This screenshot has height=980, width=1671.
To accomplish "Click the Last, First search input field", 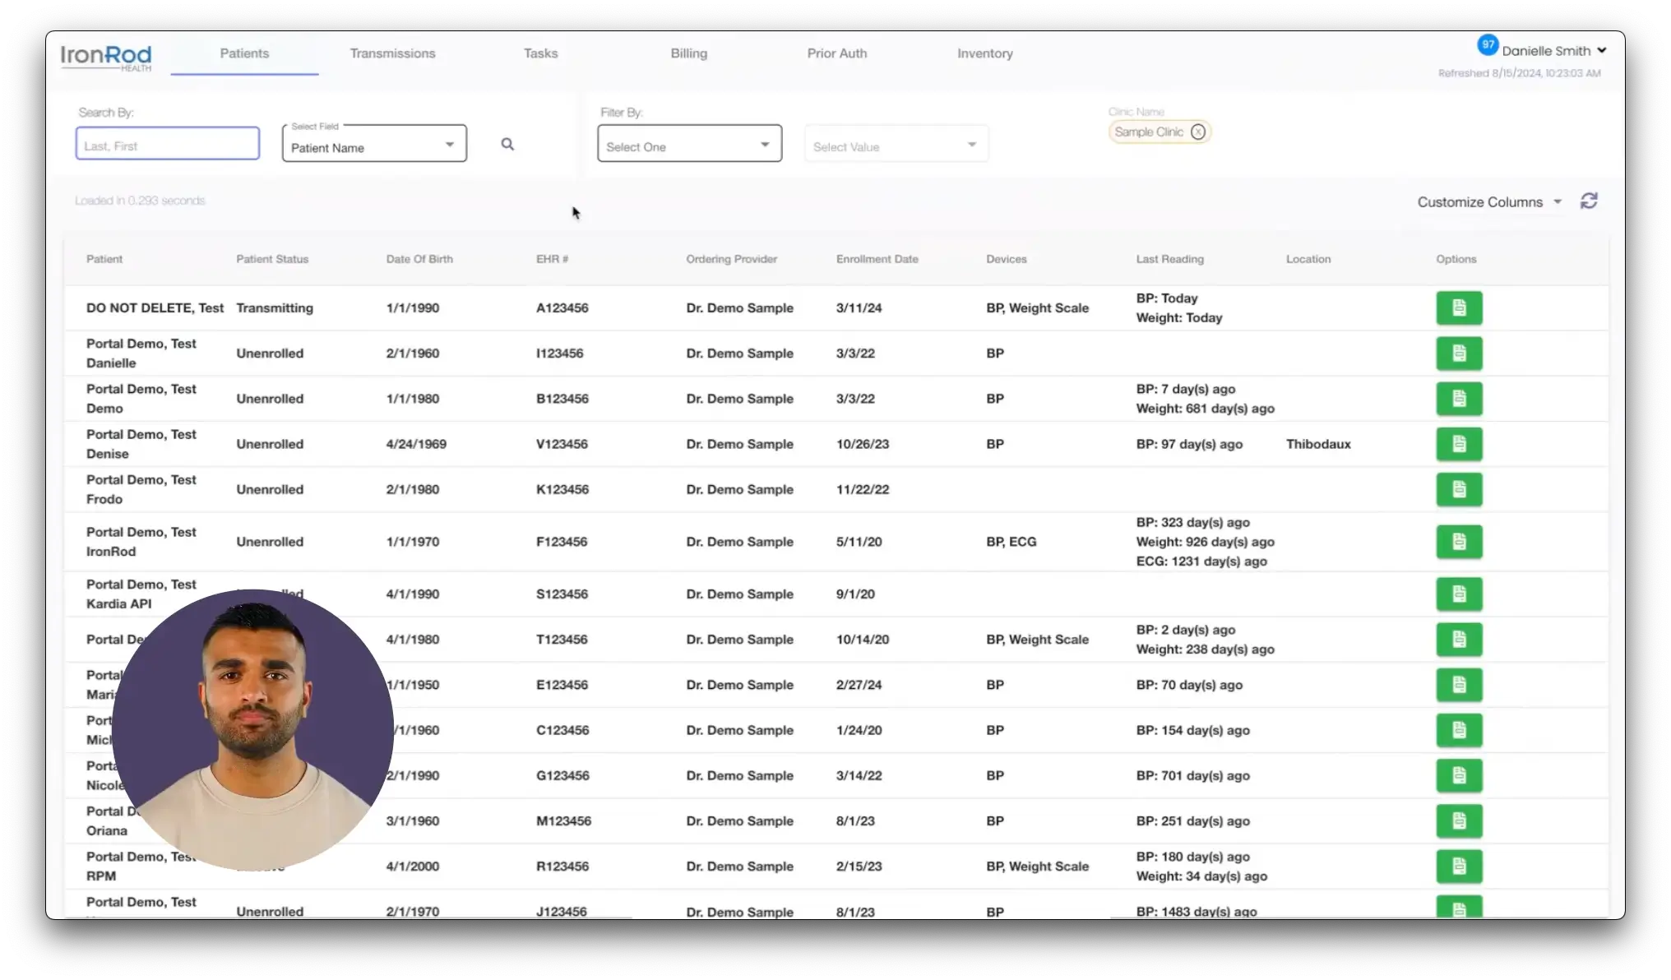I will (x=168, y=145).
